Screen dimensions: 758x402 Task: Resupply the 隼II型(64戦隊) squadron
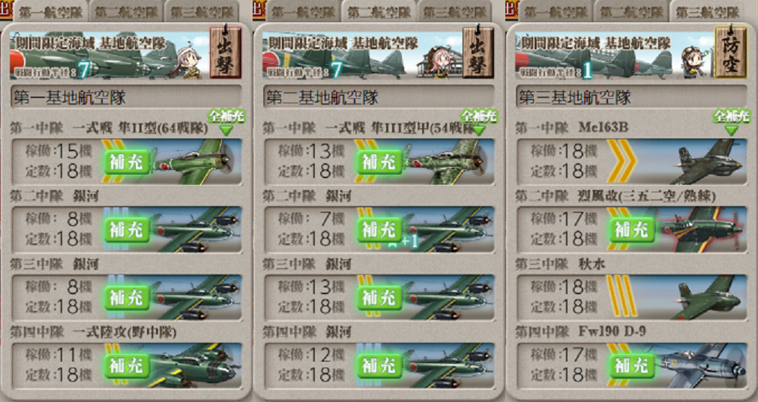pos(126,162)
